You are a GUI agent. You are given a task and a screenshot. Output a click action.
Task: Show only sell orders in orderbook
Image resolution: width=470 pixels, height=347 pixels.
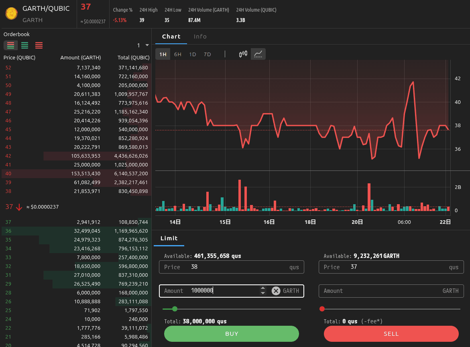tap(39, 45)
